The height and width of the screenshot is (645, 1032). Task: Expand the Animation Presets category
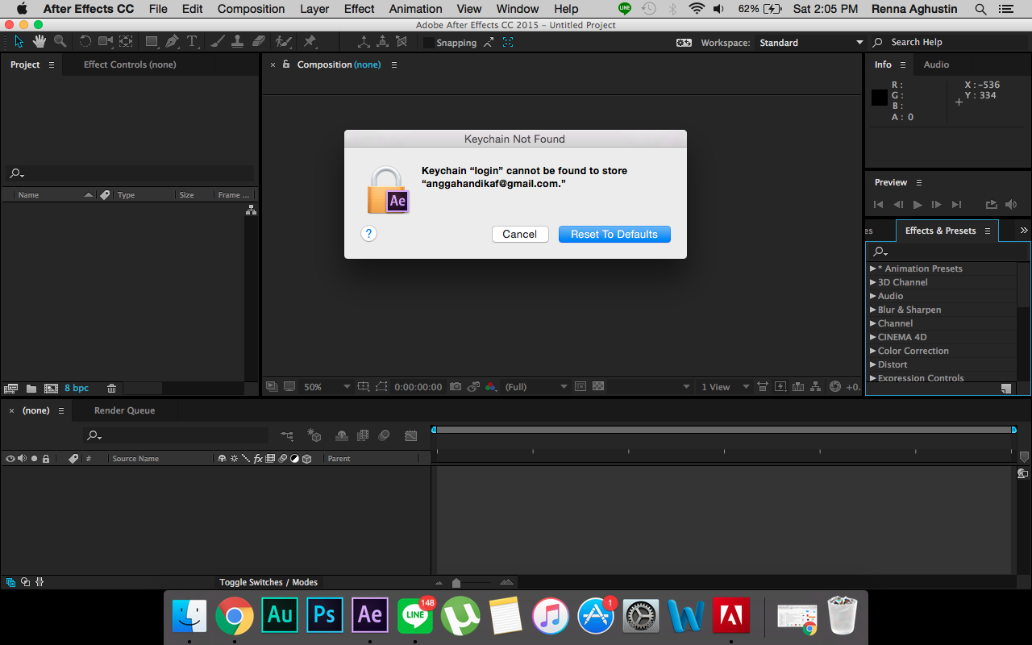click(872, 268)
